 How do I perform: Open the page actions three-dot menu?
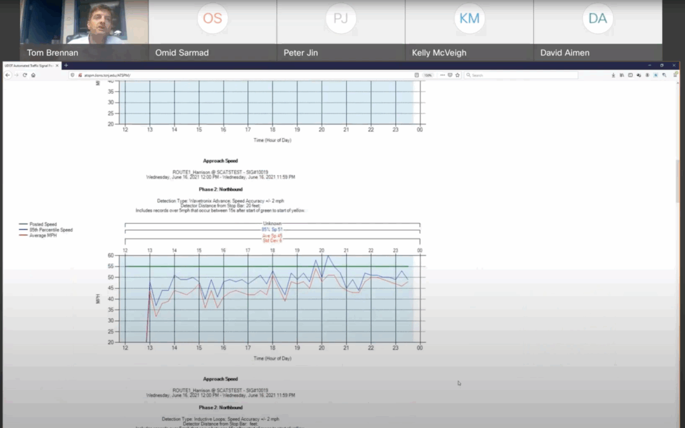click(441, 75)
